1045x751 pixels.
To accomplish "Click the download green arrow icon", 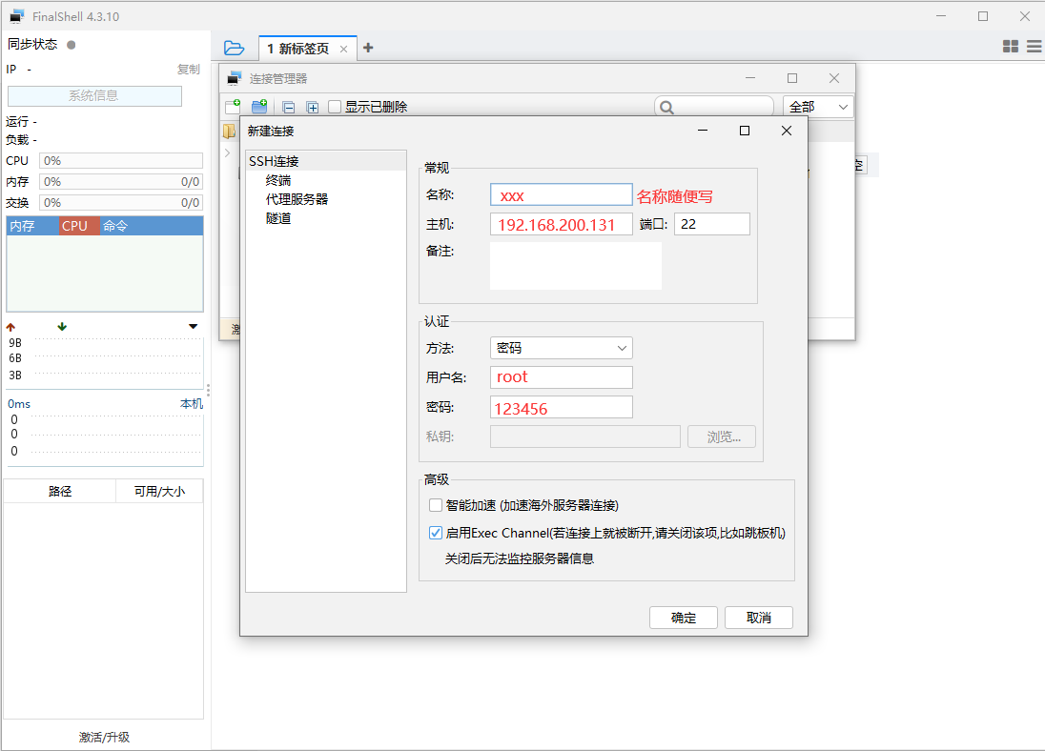I will point(62,327).
